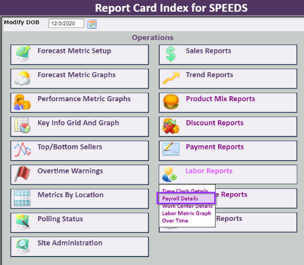Open the calendar picker beside Modify DOB
The height and width of the screenshot is (265, 304).
tap(92, 24)
